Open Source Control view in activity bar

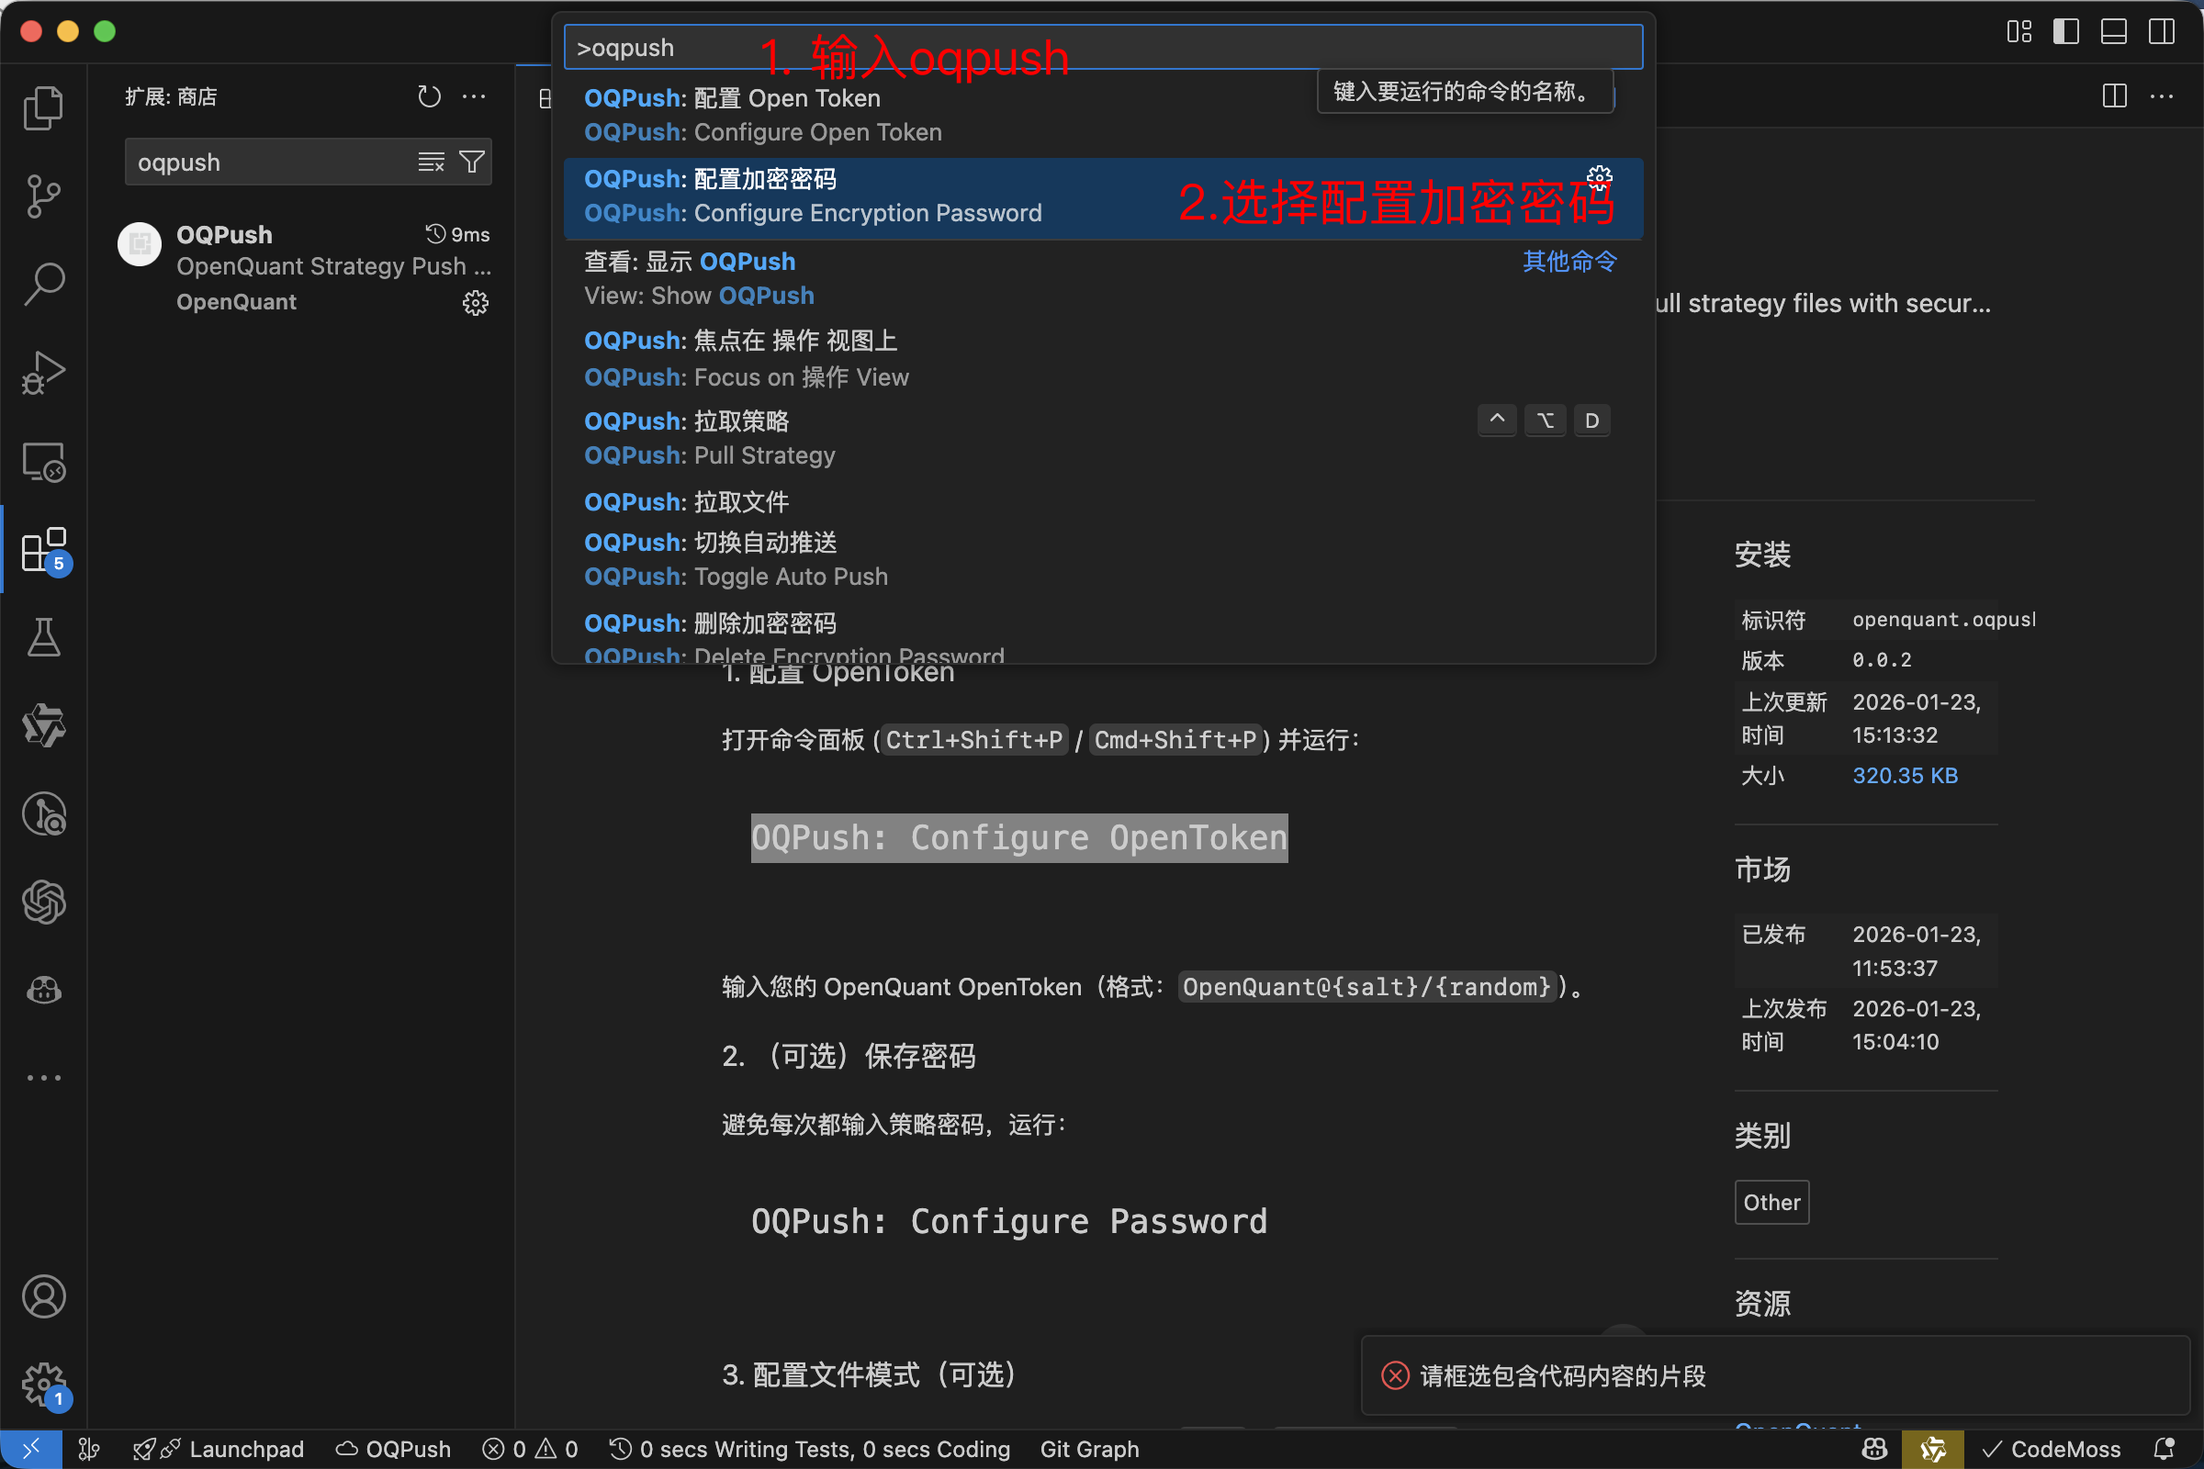(44, 196)
